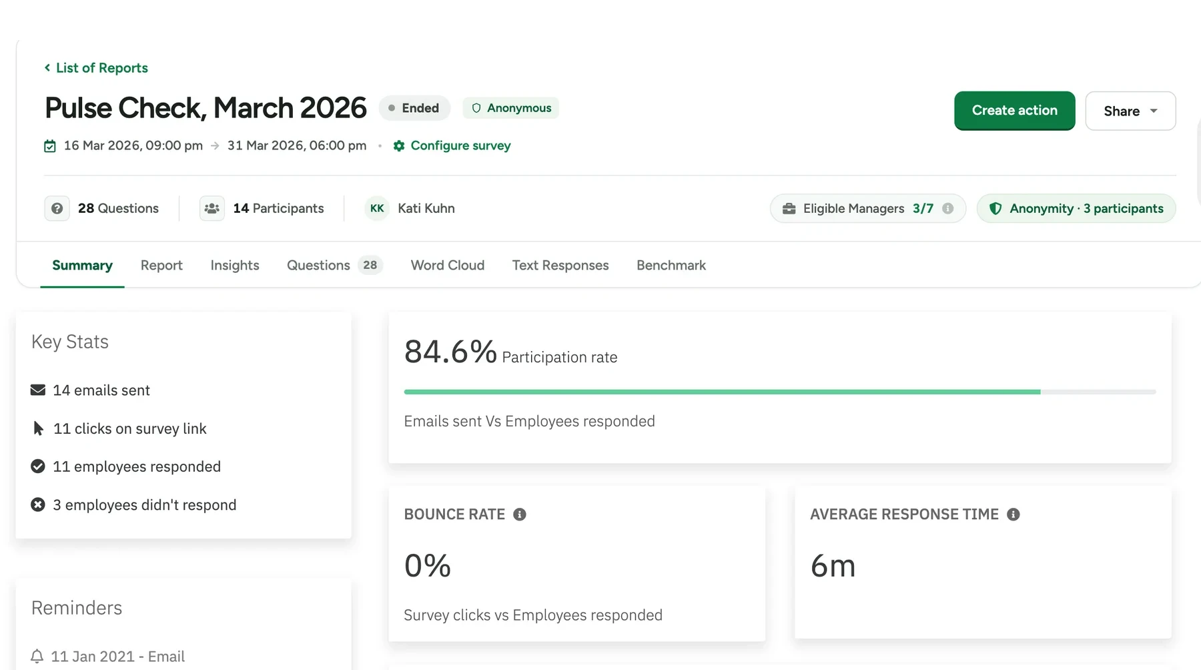Image resolution: width=1201 pixels, height=670 pixels.
Task: Click the checkmark icon beside employees responded
Action: tap(38, 466)
